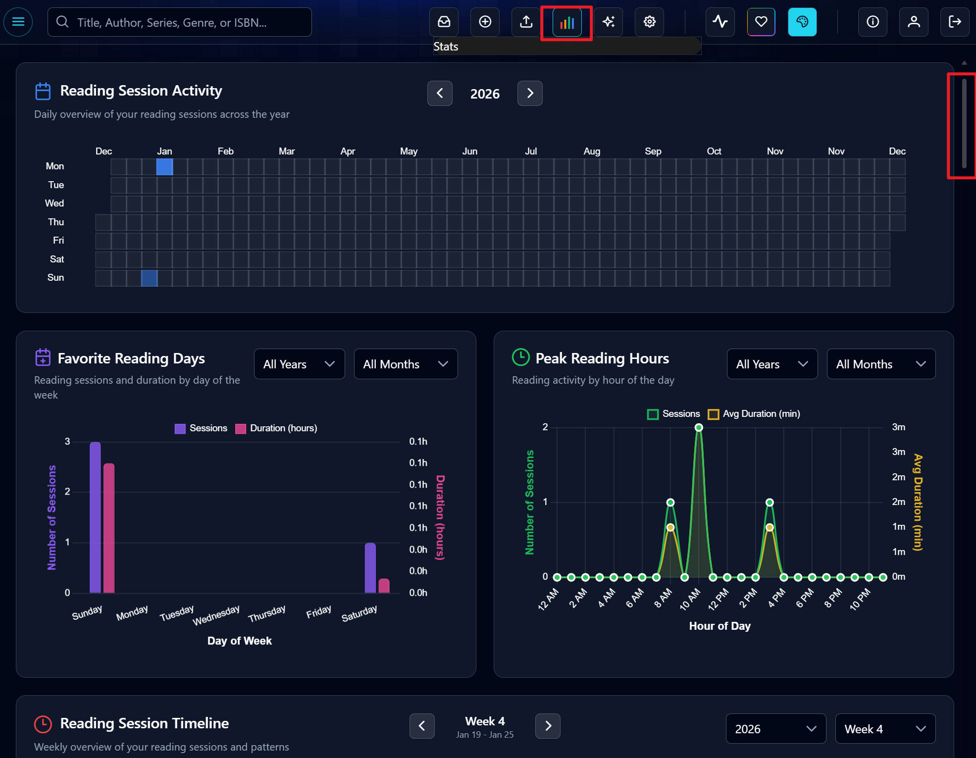Click the heart donate icon
Image resolution: width=976 pixels, height=758 pixels.
point(761,22)
